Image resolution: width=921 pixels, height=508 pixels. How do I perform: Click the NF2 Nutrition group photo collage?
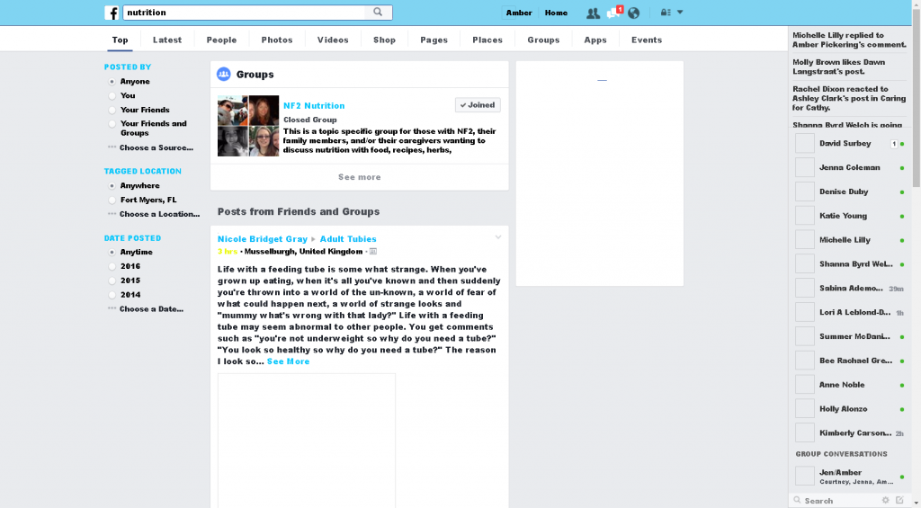pyautogui.click(x=248, y=126)
